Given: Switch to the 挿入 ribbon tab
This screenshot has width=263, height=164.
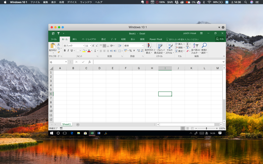Looking at the screenshot, I should coord(75,39).
